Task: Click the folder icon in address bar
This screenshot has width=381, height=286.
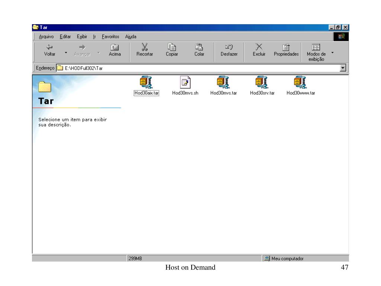Action: 60,68
